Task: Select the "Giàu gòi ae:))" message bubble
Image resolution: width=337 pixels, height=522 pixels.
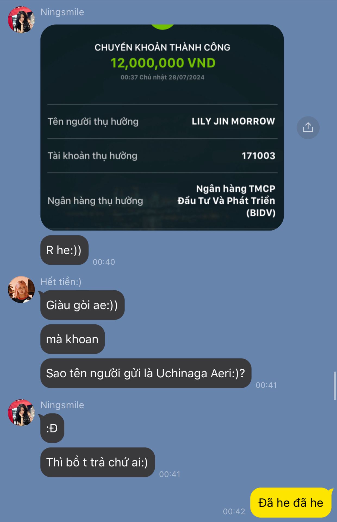Action: (82, 305)
